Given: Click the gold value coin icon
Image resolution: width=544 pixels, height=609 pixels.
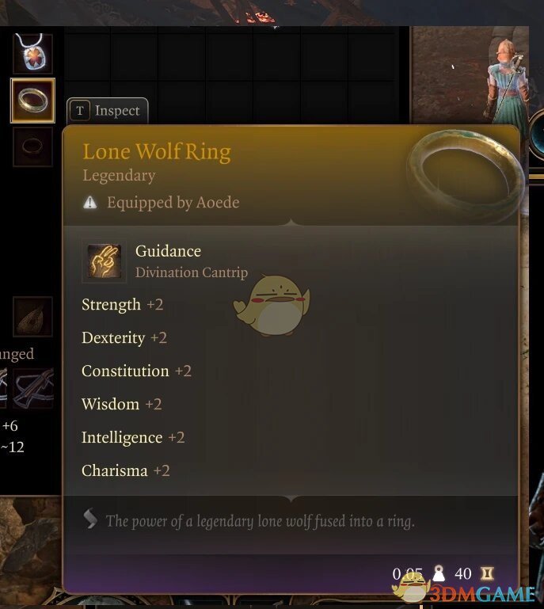Looking at the screenshot, I should pos(487,573).
